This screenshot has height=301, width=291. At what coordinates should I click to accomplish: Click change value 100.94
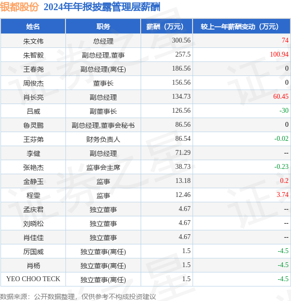(x=279, y=54)
